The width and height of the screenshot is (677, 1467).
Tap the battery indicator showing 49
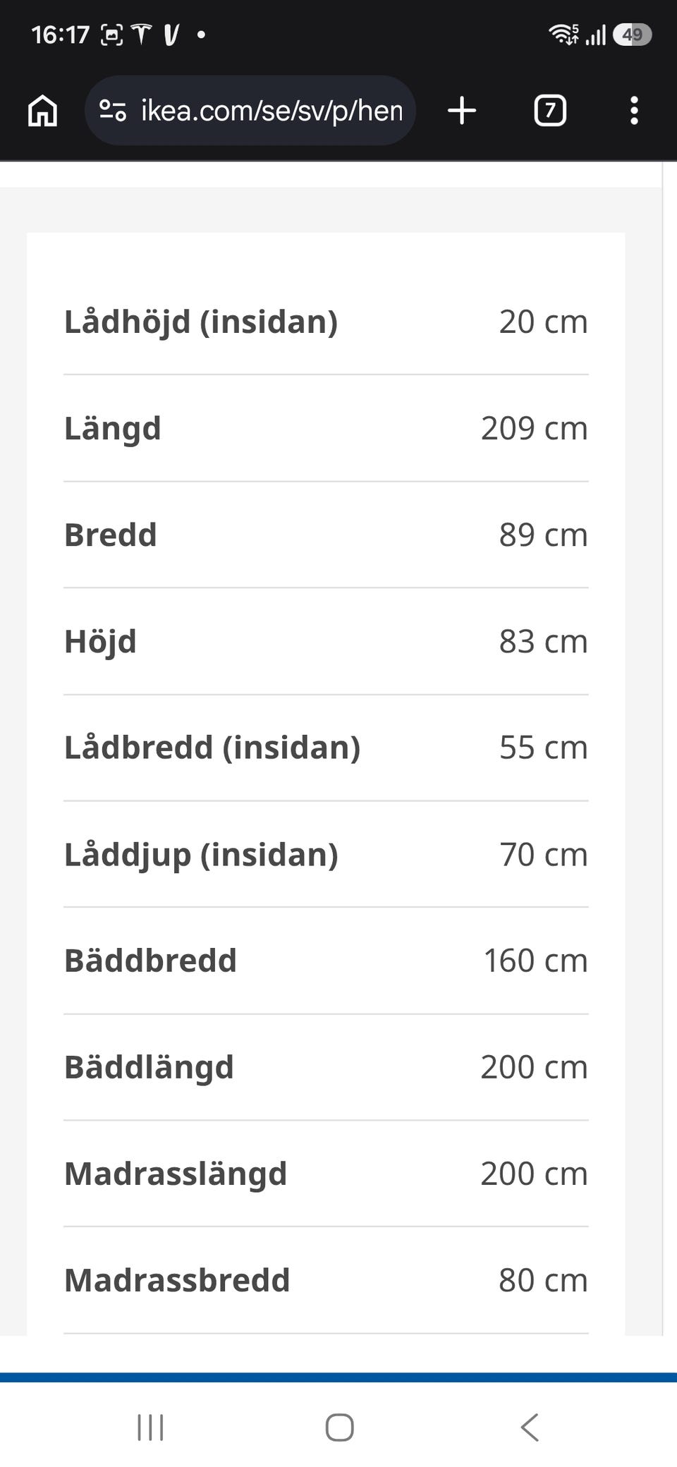[632, 35]
